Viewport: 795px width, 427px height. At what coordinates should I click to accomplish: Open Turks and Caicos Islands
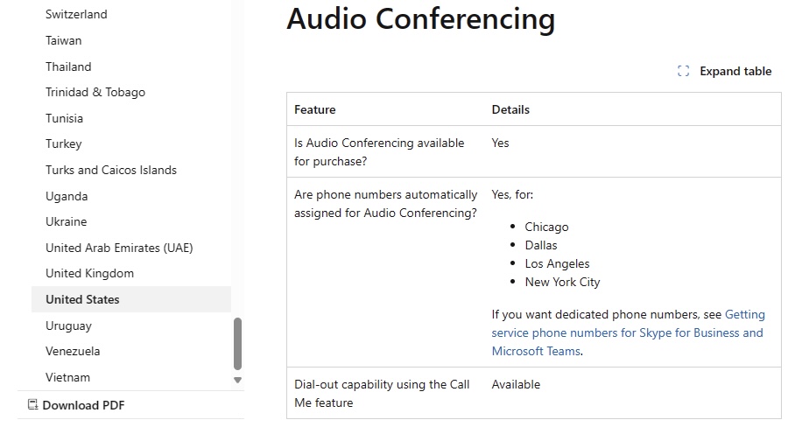click(x=111, y=171)
